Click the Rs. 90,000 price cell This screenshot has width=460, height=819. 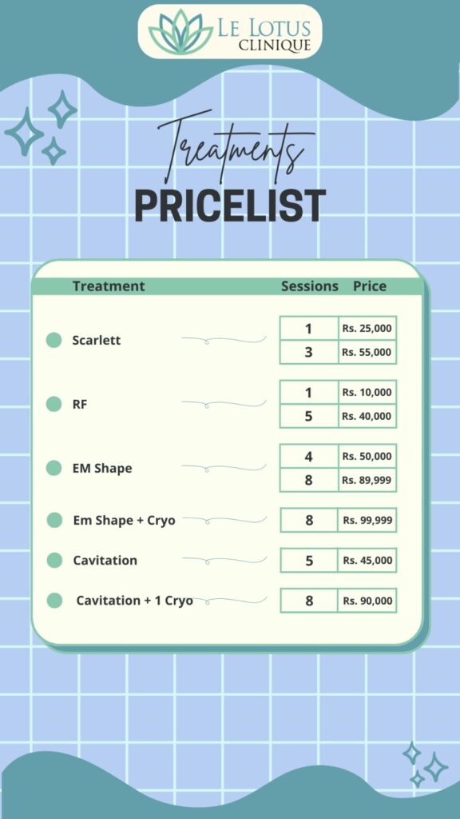click(x=367, y=601)
